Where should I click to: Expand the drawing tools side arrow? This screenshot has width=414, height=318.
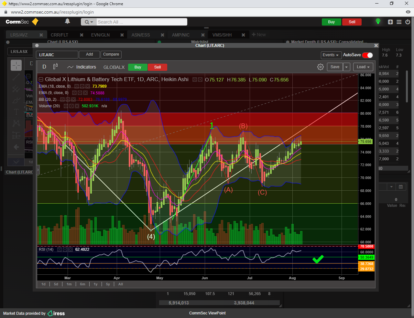coord(38,169)
